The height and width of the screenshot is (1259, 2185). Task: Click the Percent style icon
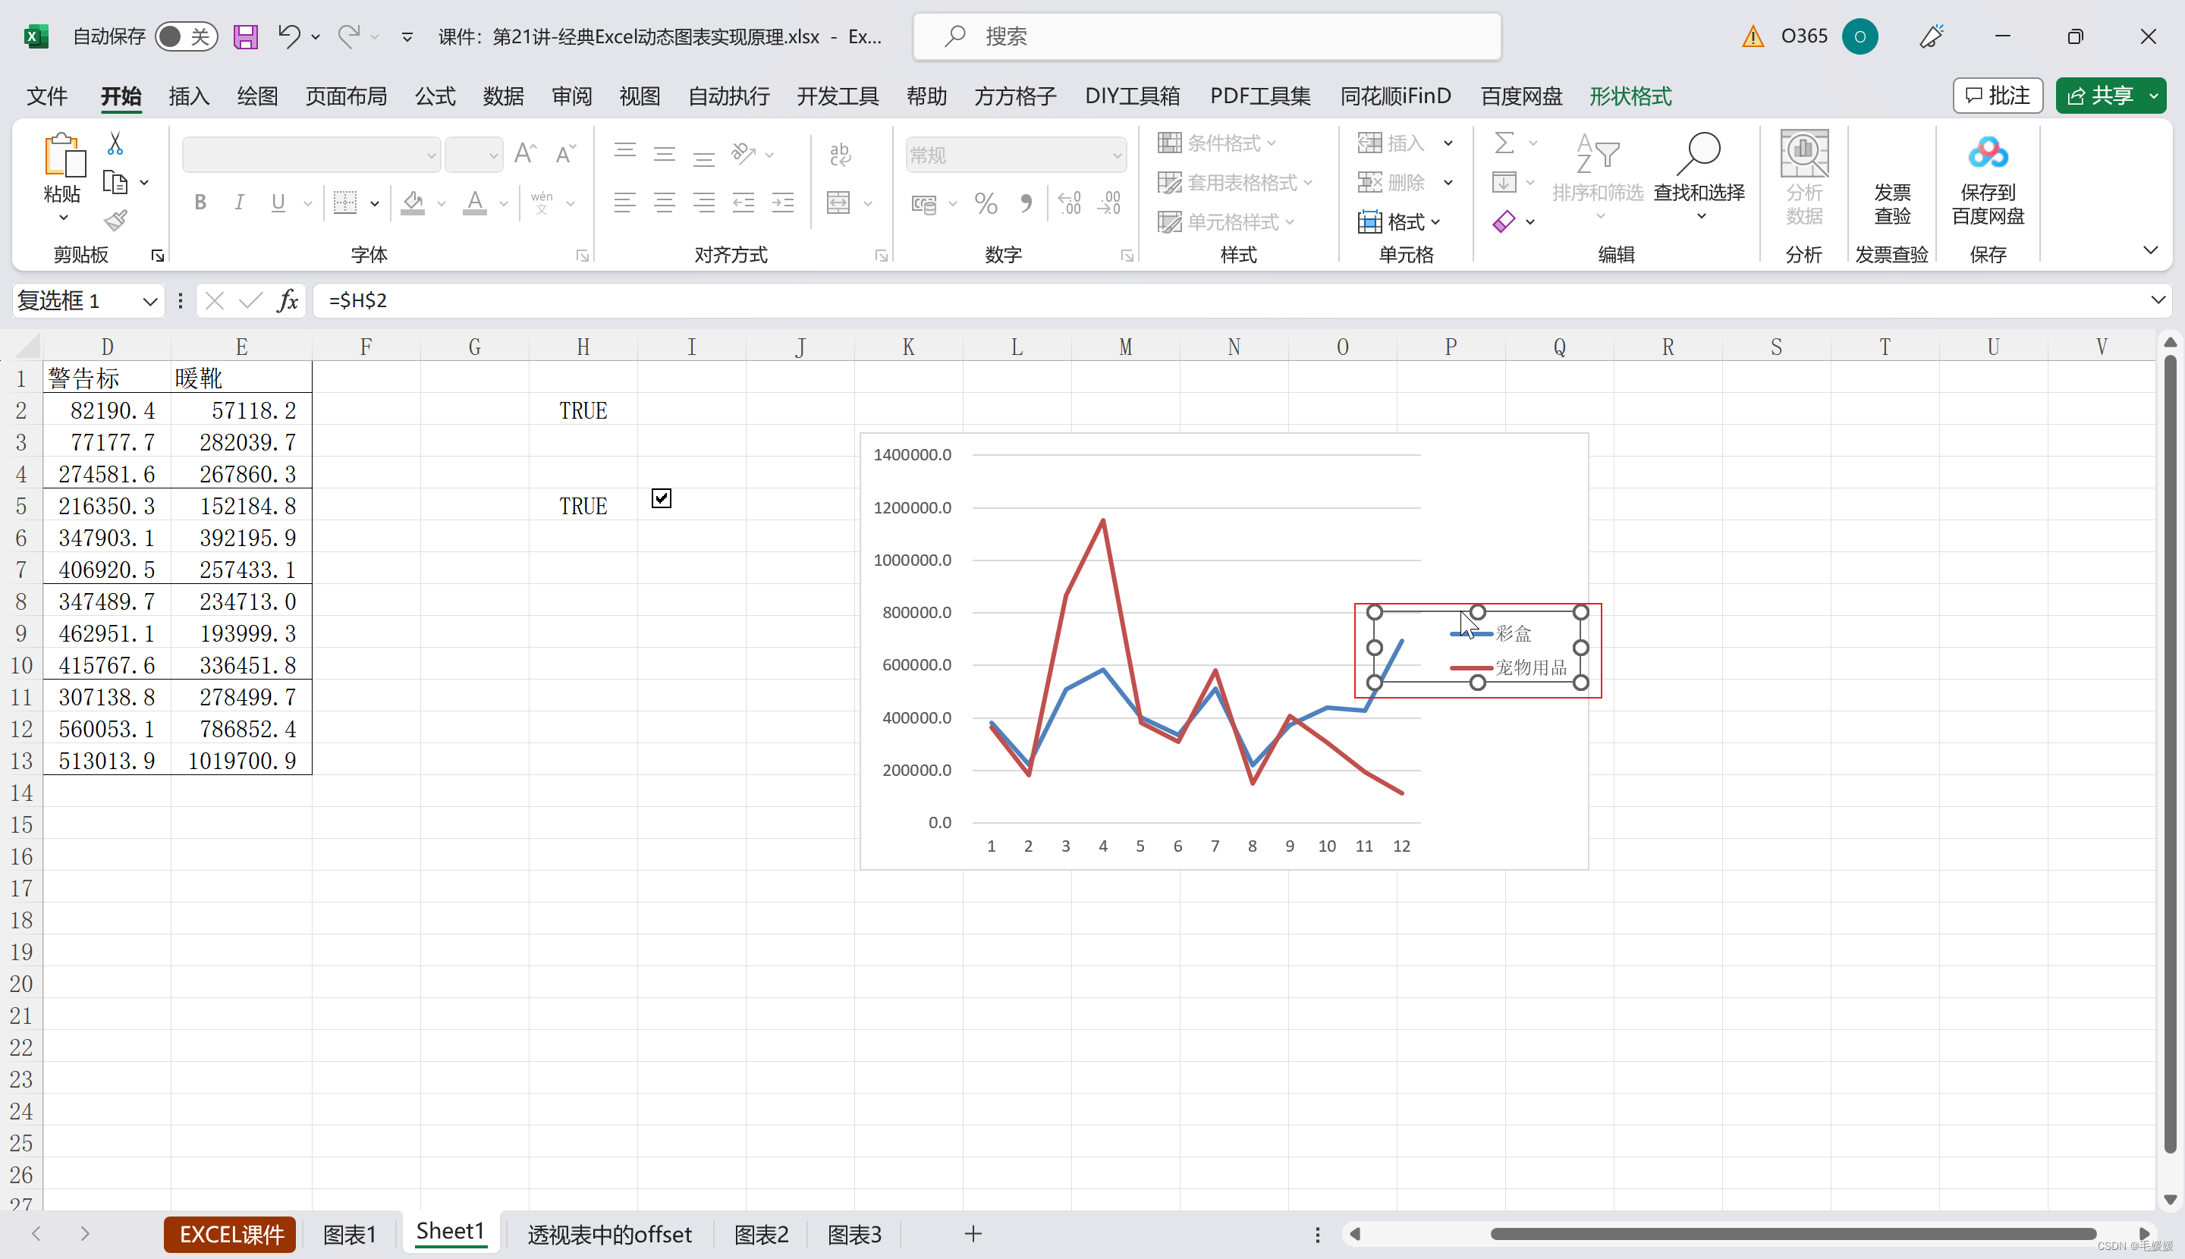click(x=986, y=203)
